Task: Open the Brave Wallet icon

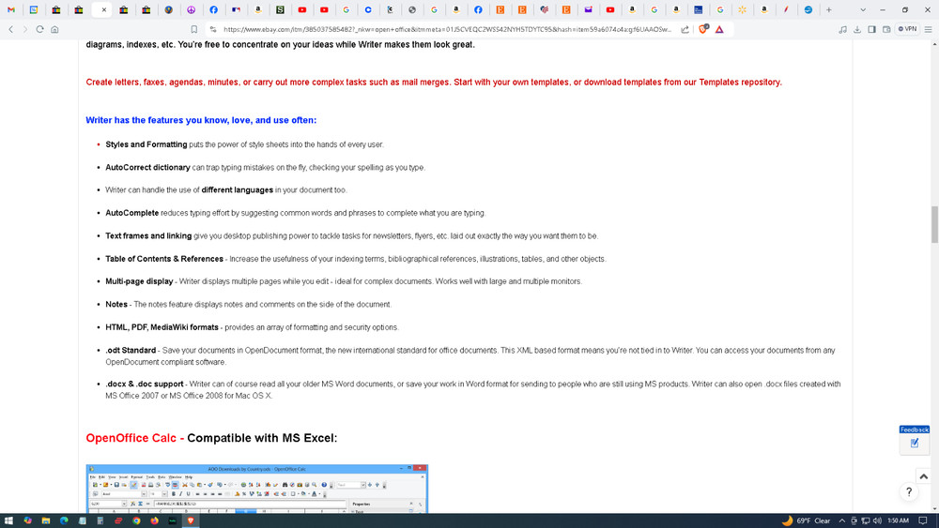Action: (886, 29)
